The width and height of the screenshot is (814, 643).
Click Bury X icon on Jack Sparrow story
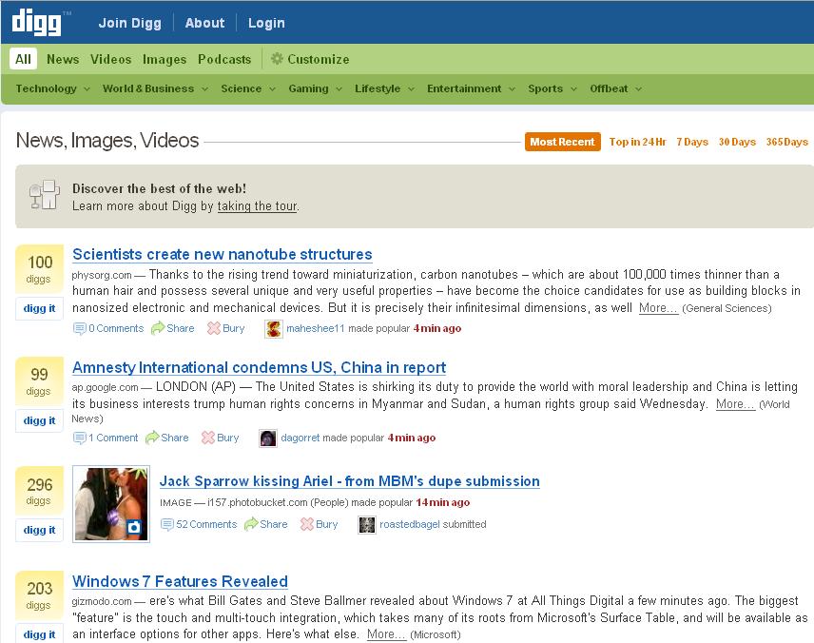click(307, 524)
